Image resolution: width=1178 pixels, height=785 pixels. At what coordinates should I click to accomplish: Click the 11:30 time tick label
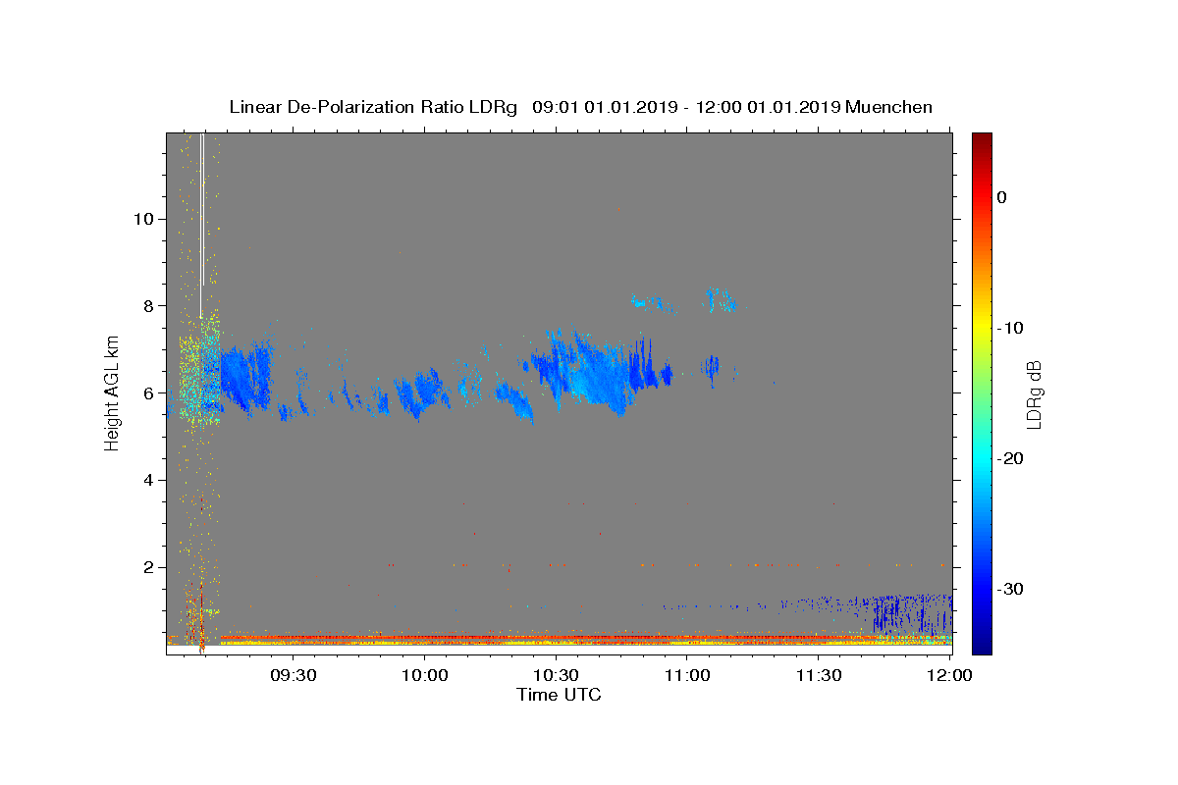(819, 675)
